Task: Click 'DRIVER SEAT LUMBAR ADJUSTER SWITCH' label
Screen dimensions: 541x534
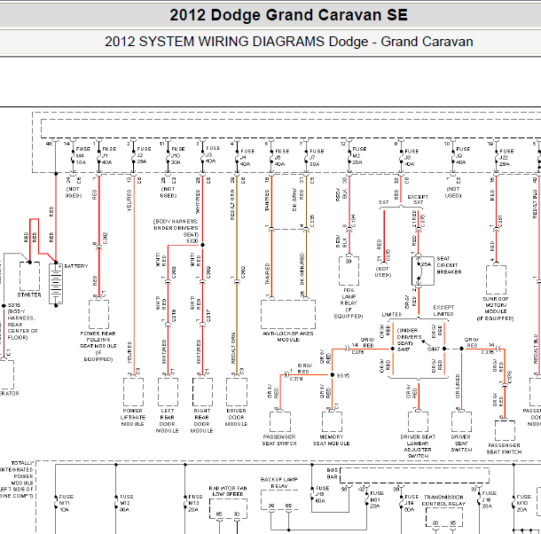Action: point(418,446)
